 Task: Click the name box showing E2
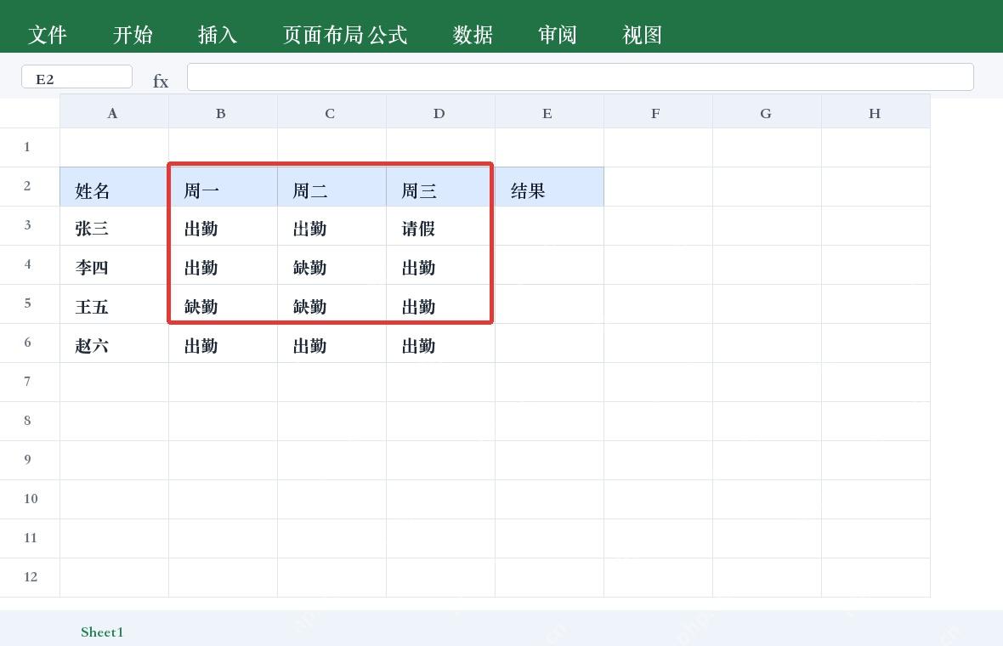(x=76, y=76)
